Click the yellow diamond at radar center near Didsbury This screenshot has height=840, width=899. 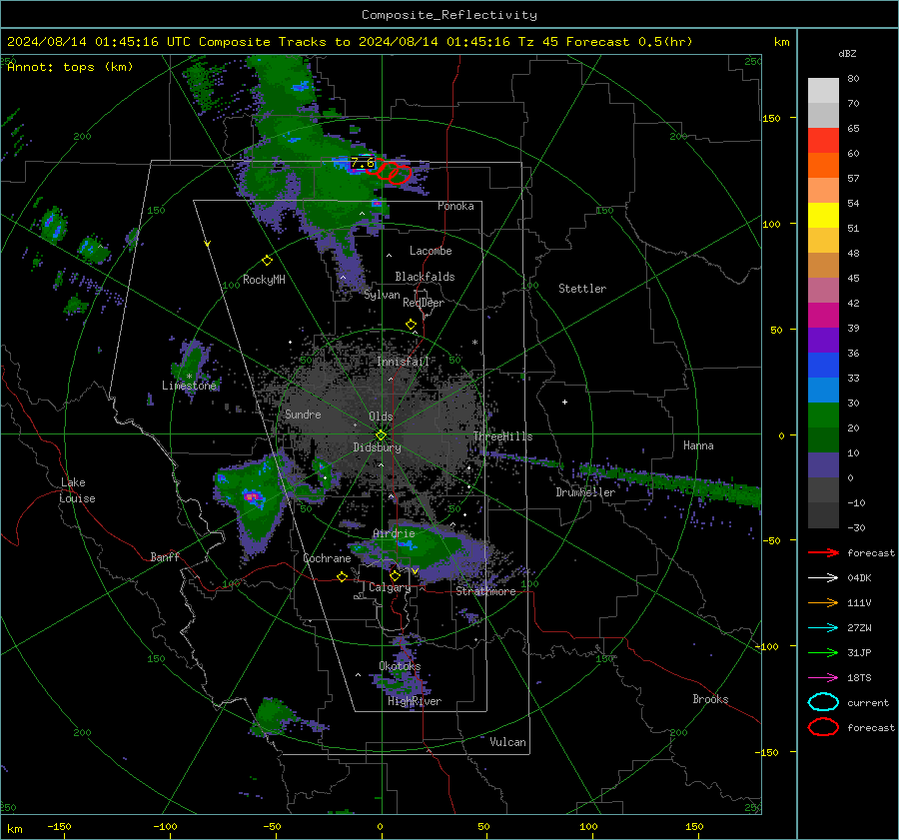tap(381, 435)
